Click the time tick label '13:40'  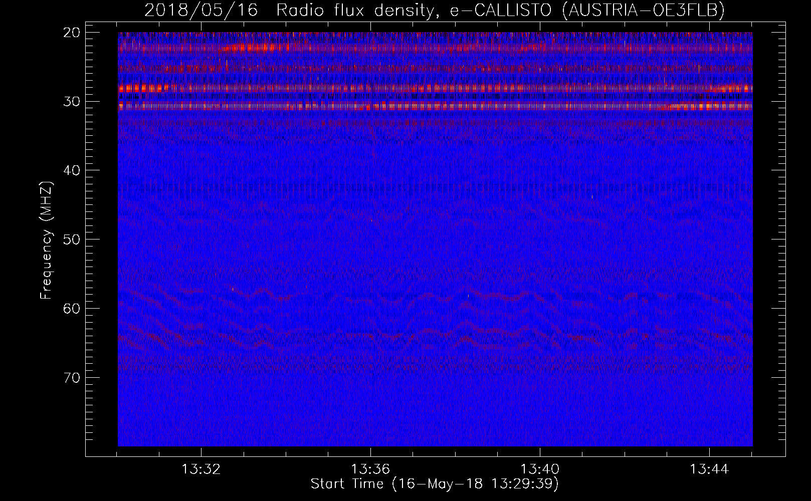point(540,469)
